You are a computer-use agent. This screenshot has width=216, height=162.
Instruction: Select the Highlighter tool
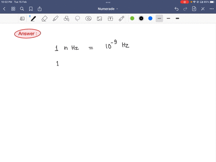tap(55, 18)
